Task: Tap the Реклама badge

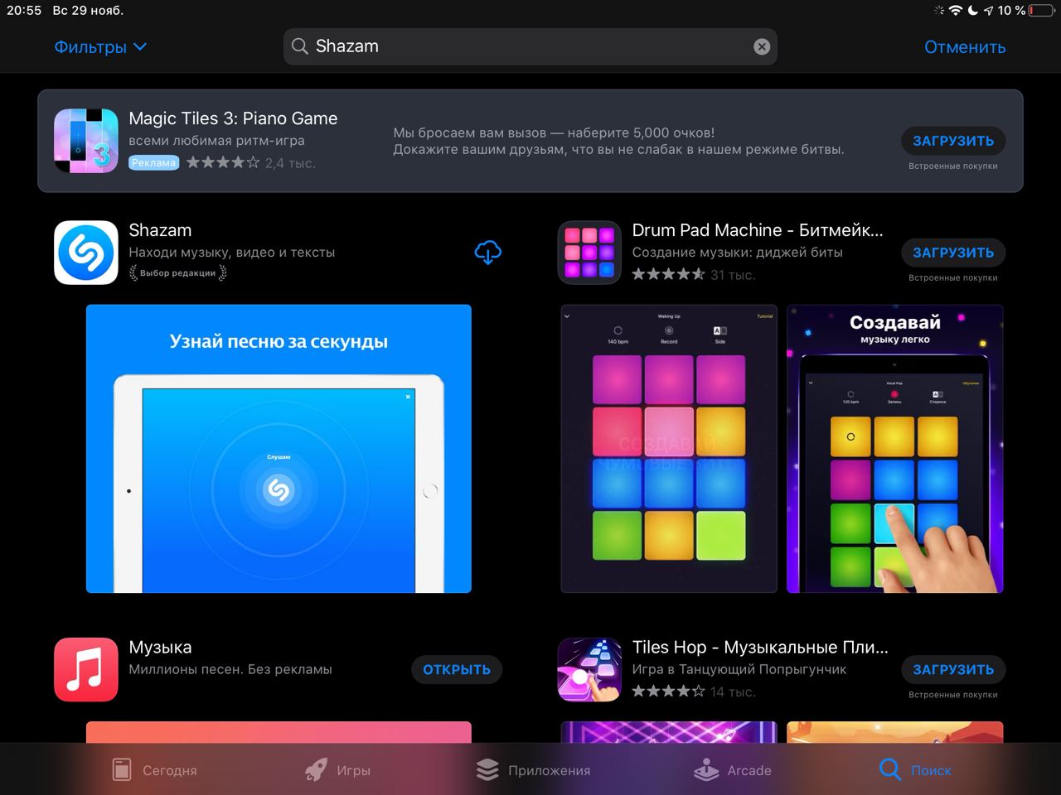Action: tap(153, 162)
